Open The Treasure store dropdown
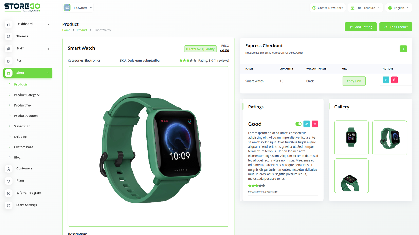Image resolution: width=419 pixels, height=235 pixels. tap(366, 8)
